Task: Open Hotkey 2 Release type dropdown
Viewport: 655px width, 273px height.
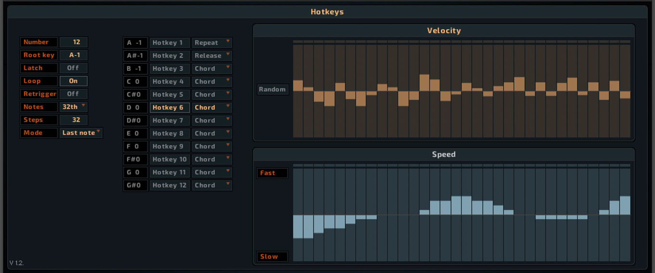Action: coord(212,56)
